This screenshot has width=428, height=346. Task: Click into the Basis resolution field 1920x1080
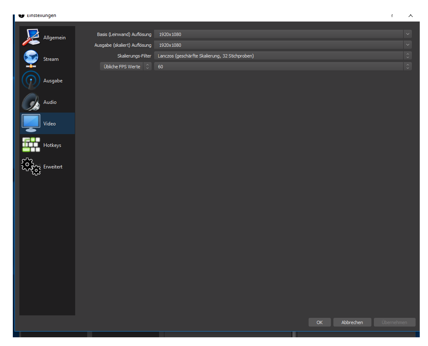coord(277,34)
